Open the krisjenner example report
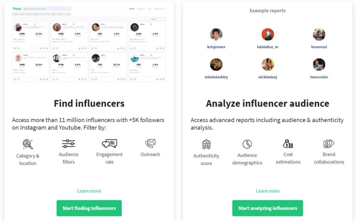 coord(216,47)
